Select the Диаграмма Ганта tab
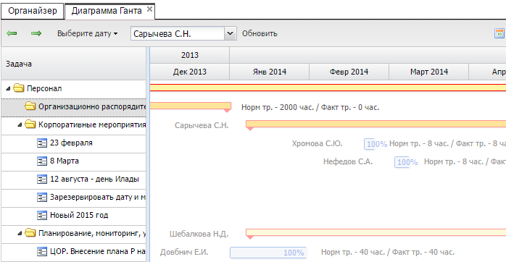 [107, 11]
